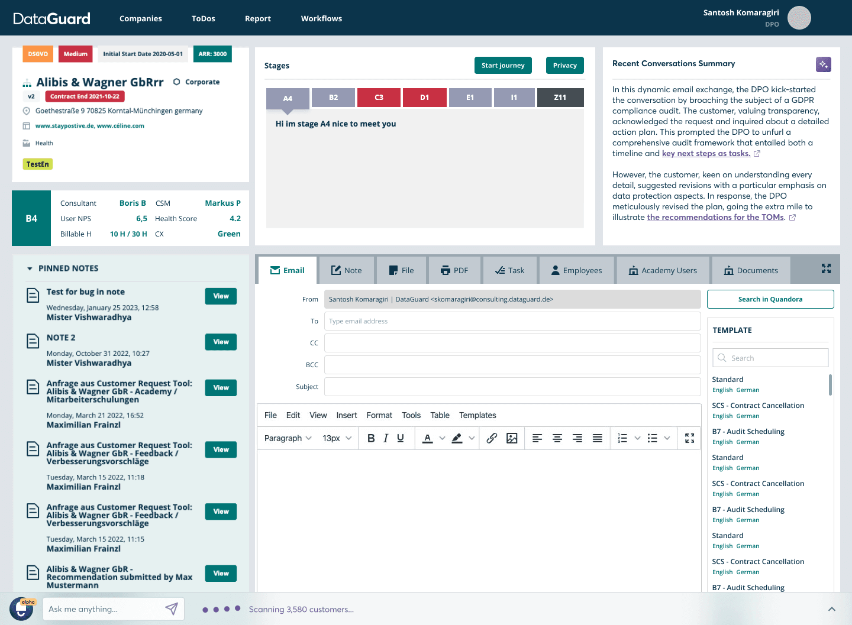This screenshot has height=625, width=852.
Task: Click the user profile avatar
Action: (x=799, y=18)
